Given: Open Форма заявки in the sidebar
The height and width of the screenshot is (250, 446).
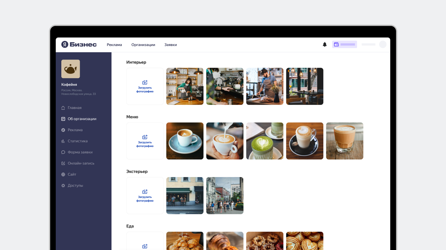Looking at the screenshot, I should pos(80,152).
